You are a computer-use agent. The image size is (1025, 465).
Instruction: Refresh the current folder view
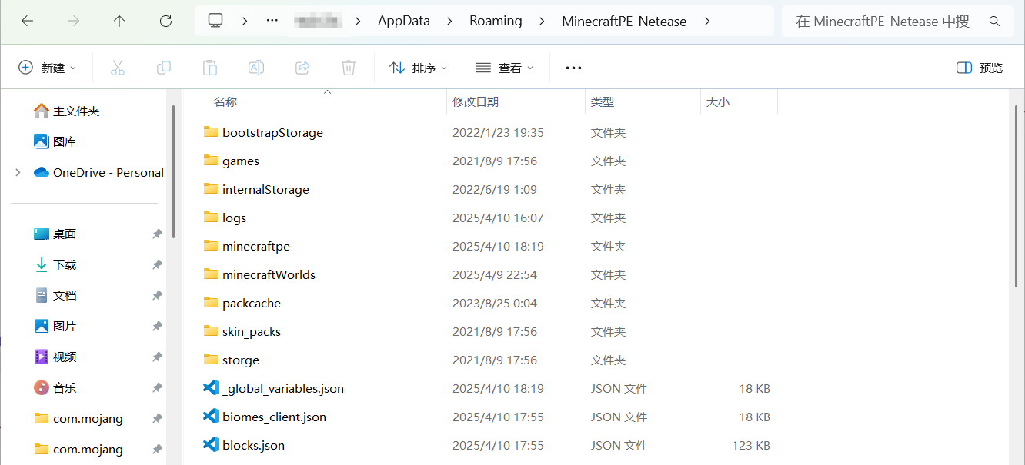(165, 22)
